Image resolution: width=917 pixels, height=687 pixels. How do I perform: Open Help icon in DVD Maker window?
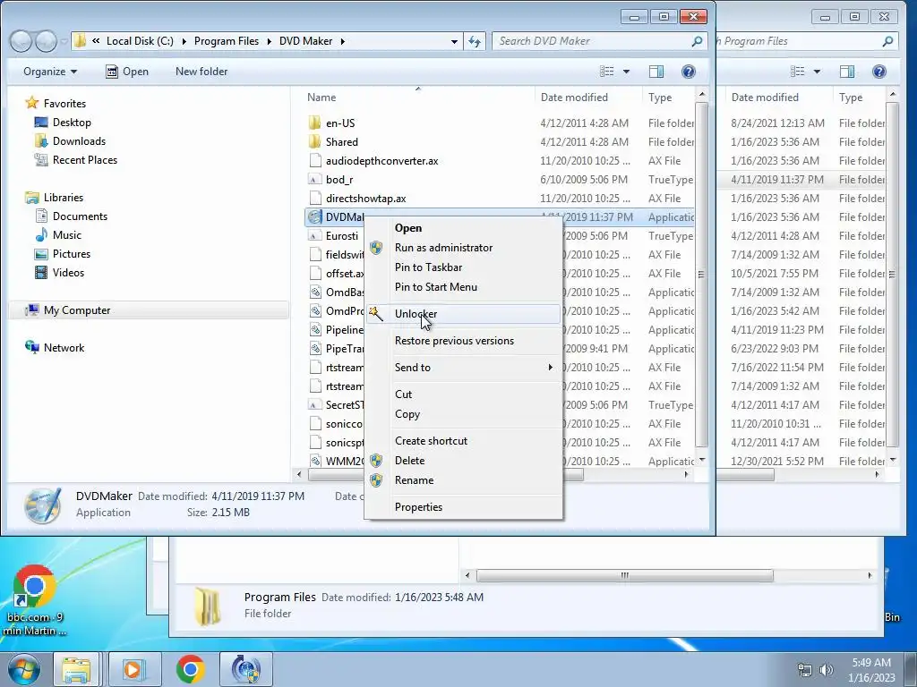[689, 72]
